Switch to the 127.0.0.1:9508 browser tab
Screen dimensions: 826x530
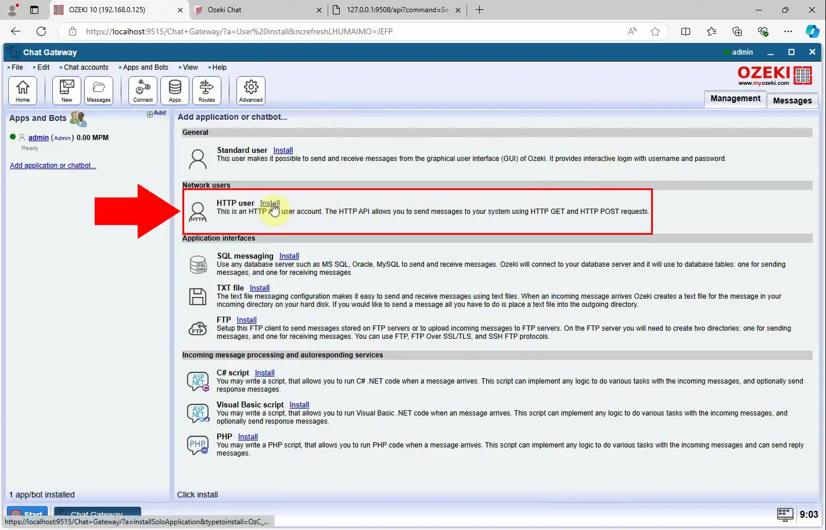(397, 10)
